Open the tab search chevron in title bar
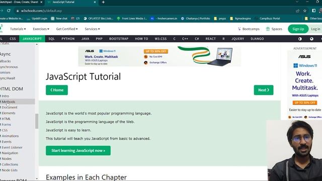 297,2
